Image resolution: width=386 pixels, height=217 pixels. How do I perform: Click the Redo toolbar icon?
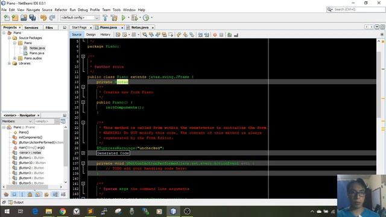coord(52,17)
